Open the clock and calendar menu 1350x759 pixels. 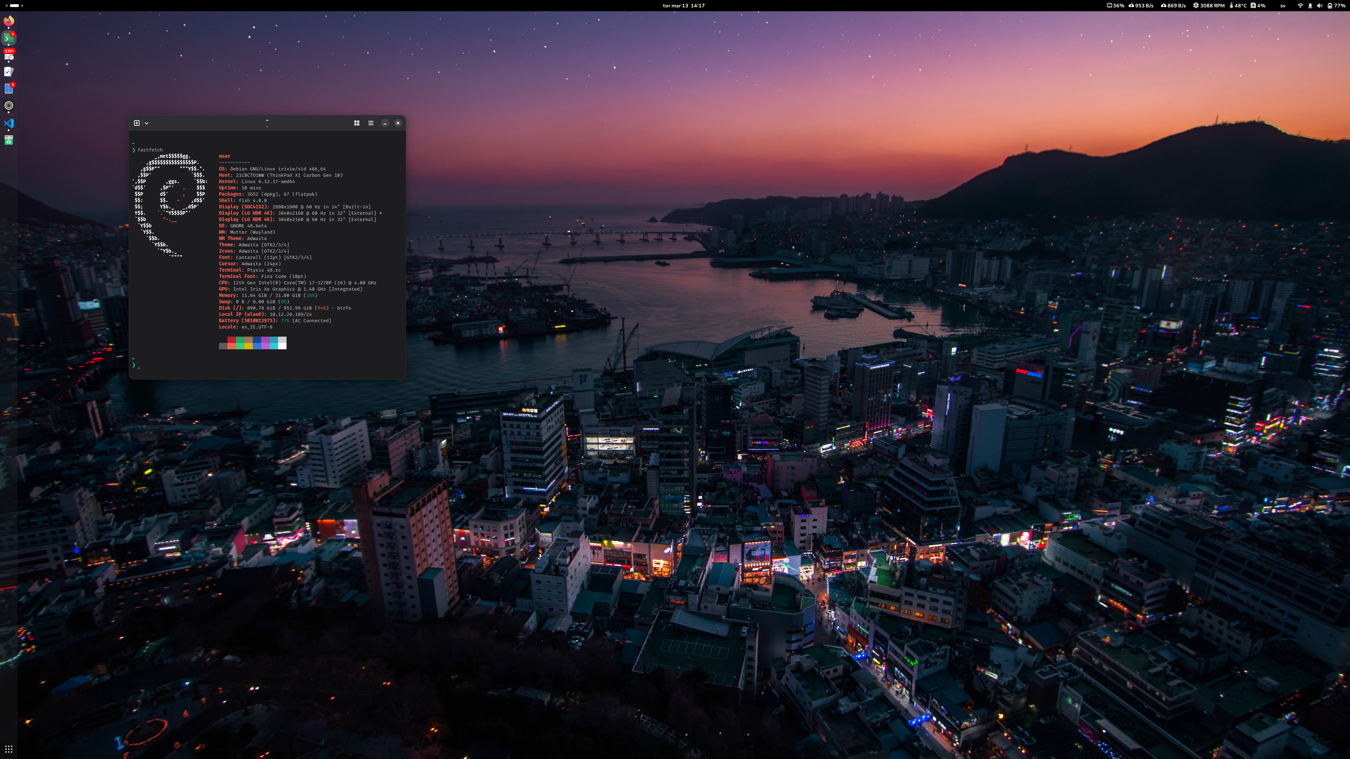(683, 6)
